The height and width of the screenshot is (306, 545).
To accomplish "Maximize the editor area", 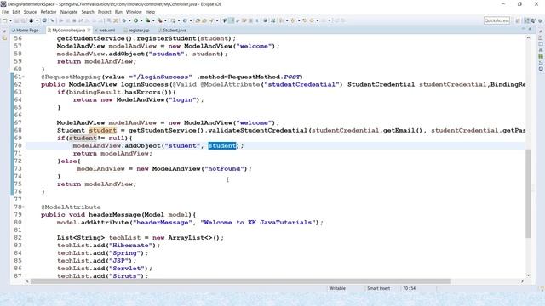I will tap(530, 29).
